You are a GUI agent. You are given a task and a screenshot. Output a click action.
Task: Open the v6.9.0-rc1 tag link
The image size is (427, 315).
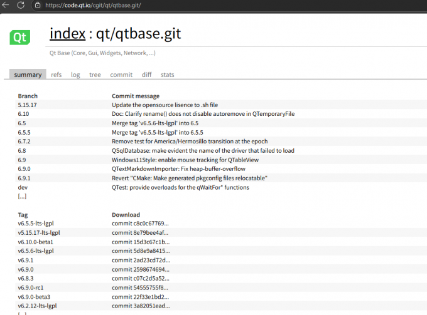pyautogui.click(x=31, y=287)
